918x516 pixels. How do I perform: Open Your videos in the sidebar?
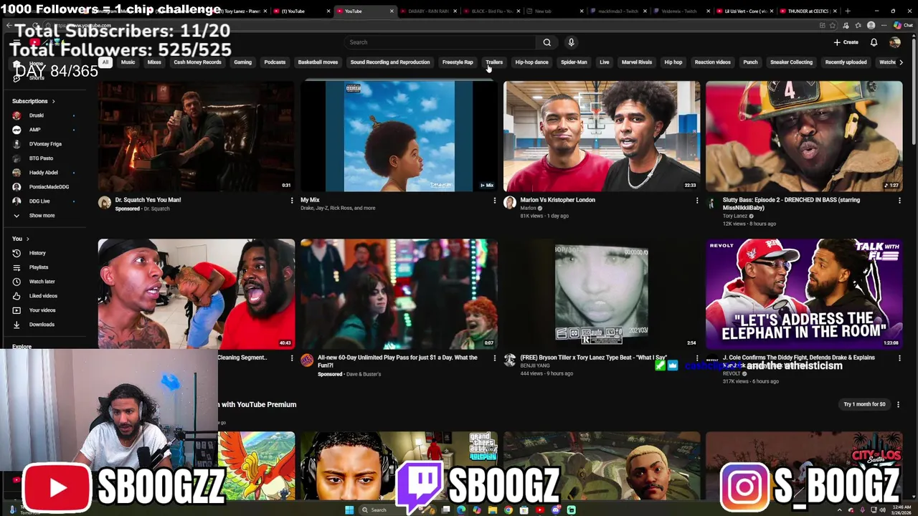pos(42,310)
